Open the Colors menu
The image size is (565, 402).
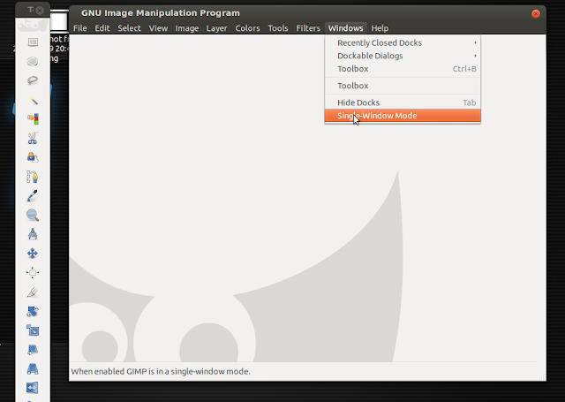(247, 28)
